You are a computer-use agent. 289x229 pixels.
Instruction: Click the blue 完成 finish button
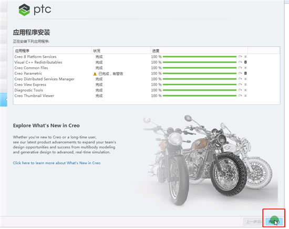pos(274,222)
